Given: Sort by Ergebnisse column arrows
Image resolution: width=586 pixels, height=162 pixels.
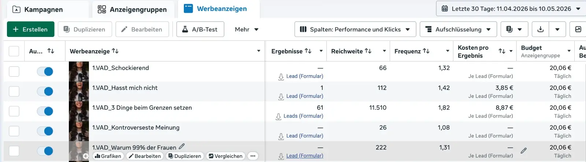Looking at the screenshot, I should click(308, 51).
